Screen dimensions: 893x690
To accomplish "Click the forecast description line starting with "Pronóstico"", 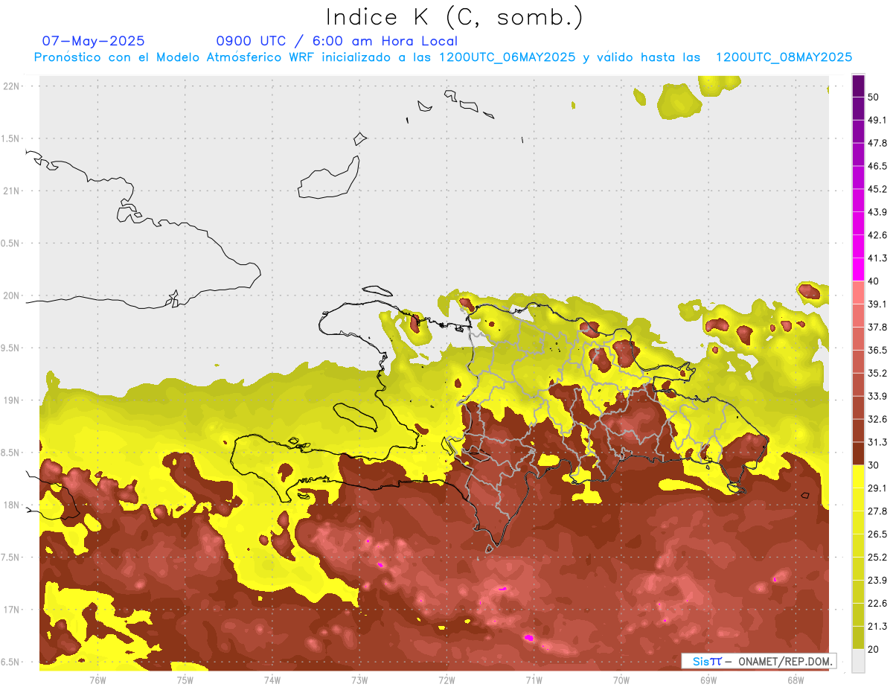I will click(x=443, y=57).
